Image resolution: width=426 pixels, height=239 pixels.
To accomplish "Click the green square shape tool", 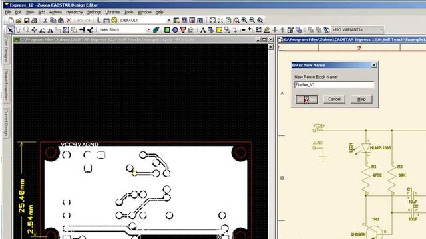I will 167,29.
